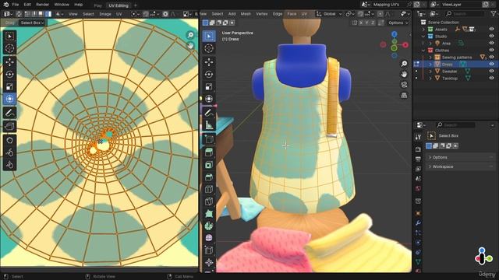Select the Rip Region tool in UV editor
Image resolution: width=499 pixels, height=280 pixels.
9,126
